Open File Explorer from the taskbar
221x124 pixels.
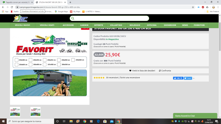(71, 121)
